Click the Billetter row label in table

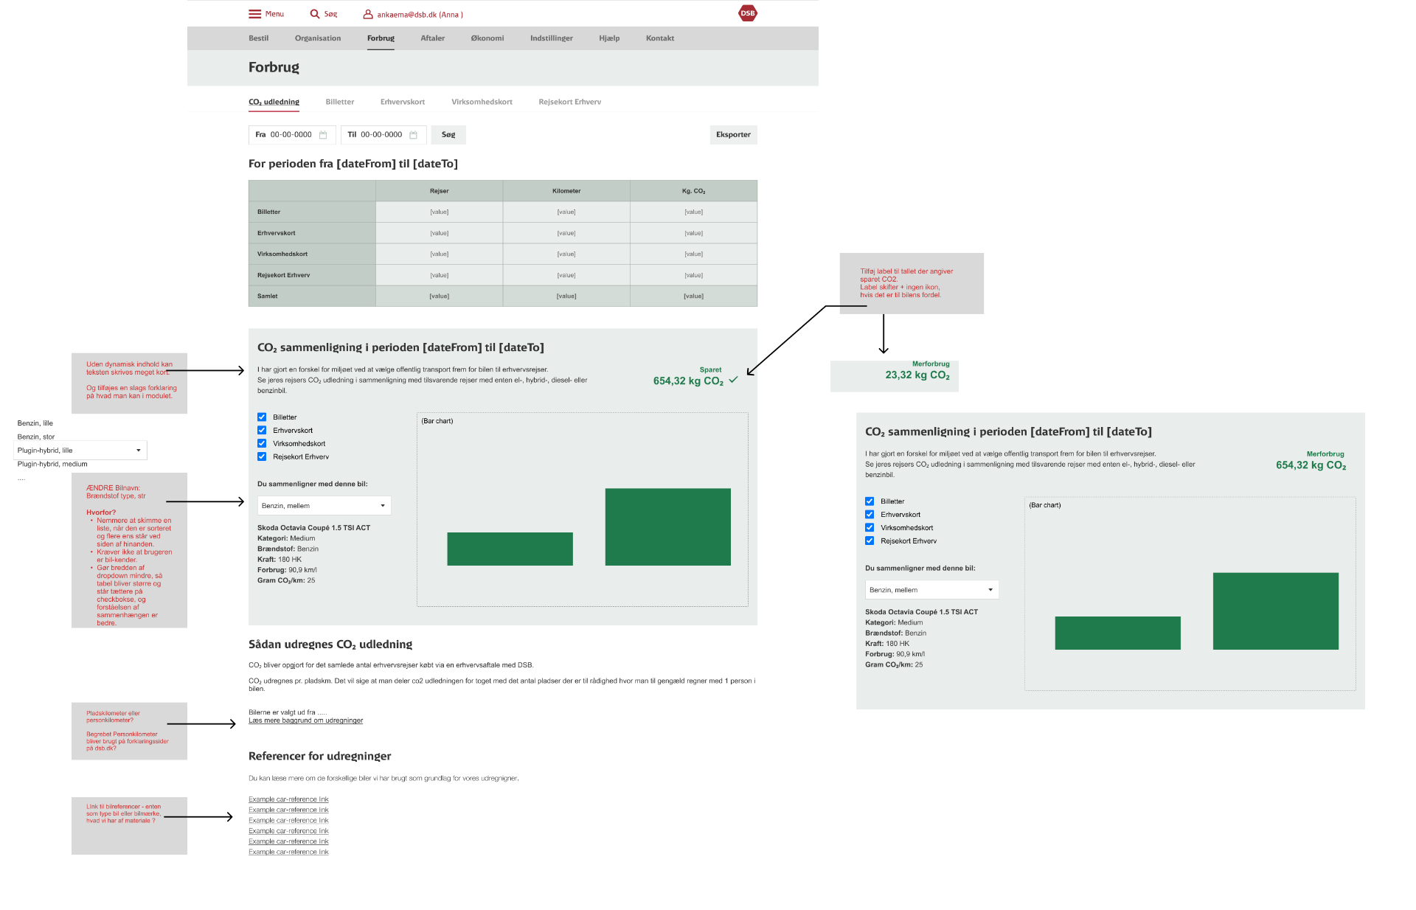[268, 212]
